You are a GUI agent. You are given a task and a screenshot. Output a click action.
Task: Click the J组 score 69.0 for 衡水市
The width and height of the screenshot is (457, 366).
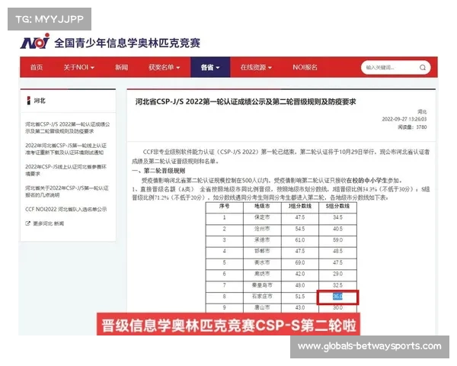300,262
